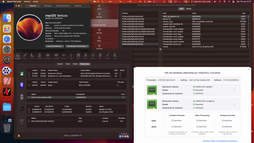Click Delete in the DeviceProperties panel

pos(188,9)
